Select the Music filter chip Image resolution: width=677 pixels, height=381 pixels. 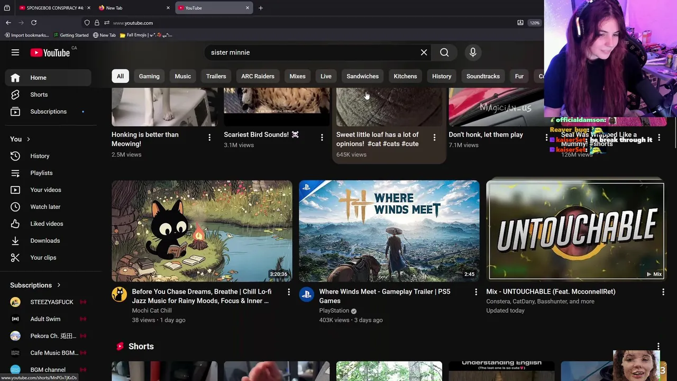pyautogui.click(x=183, y=76)
